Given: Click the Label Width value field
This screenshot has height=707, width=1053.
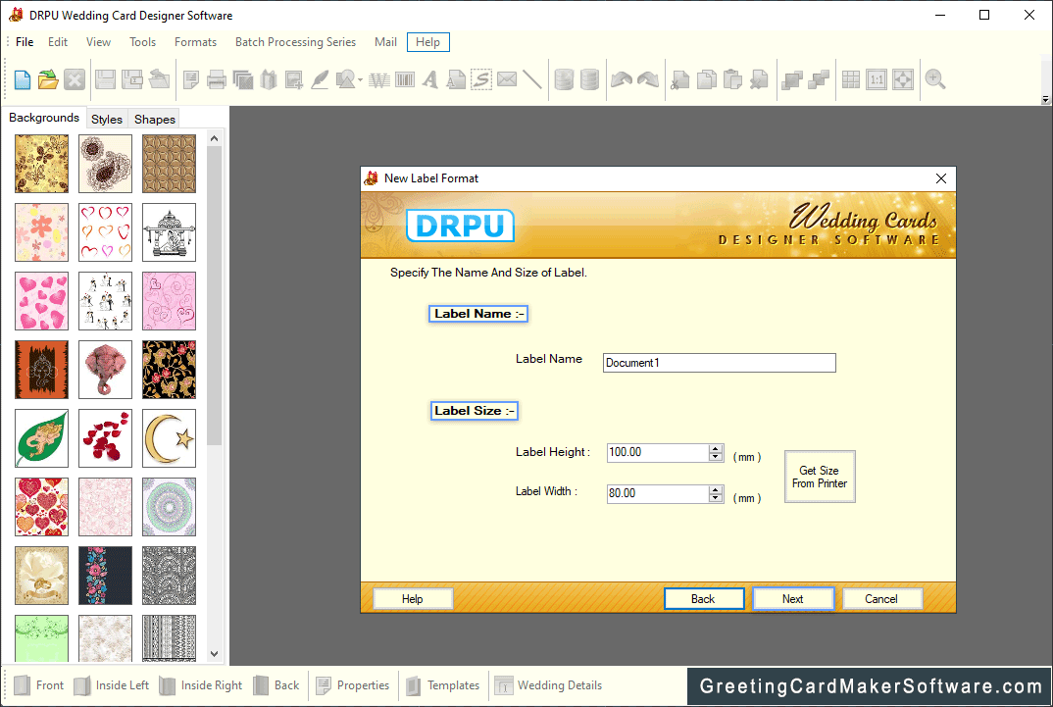Looking at the screenshot, I should pos(658,493).
